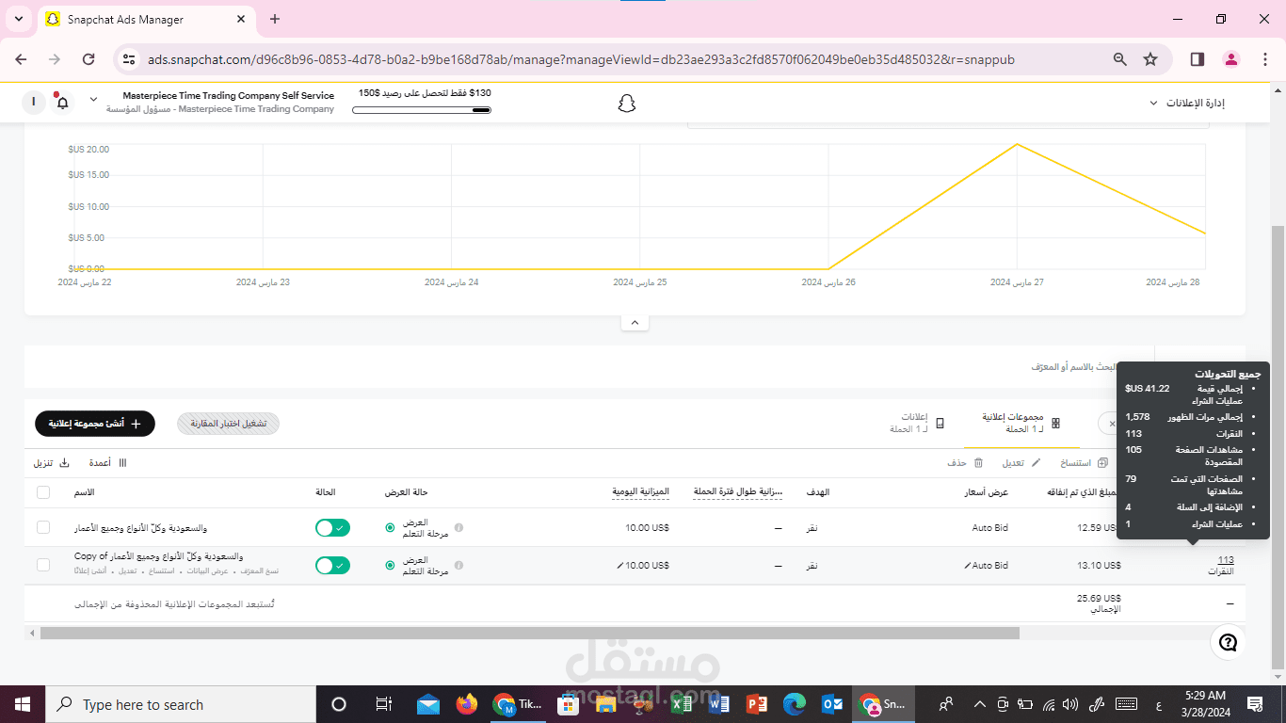Screen dimensions: 1286x723
Task: Click the edit (تعديل) pencil action
Action: [1021, 462]
